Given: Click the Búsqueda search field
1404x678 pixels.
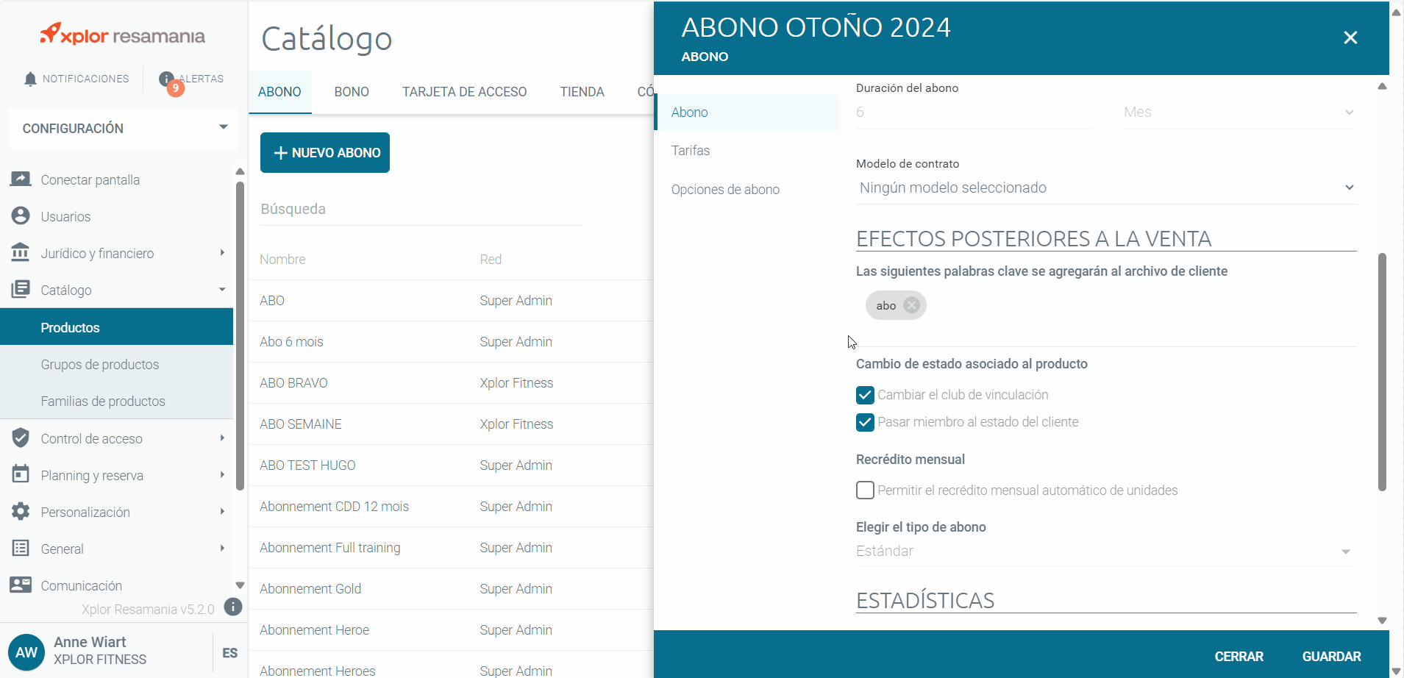Looking at the screenshot, I should tap(421, 210).
